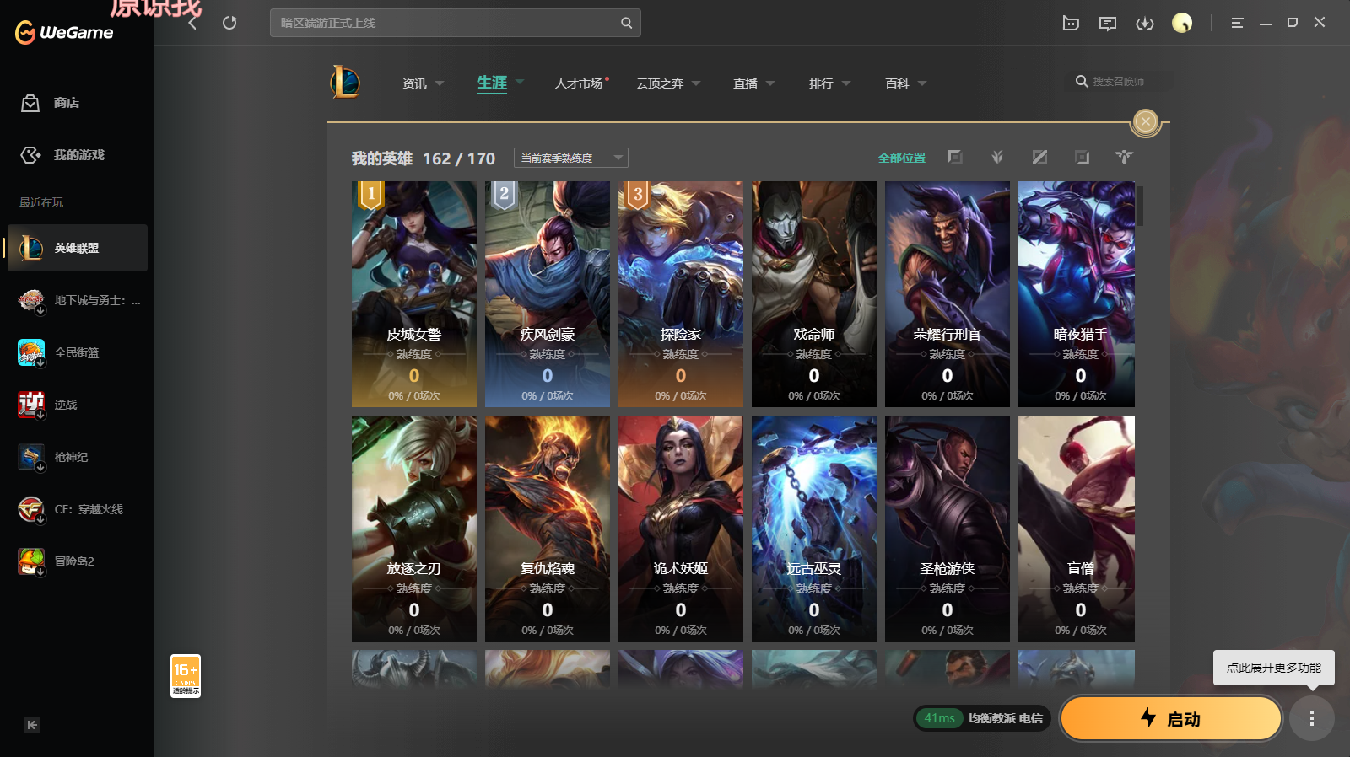Open the 复仇焰魂 hero card

point(548,529)
